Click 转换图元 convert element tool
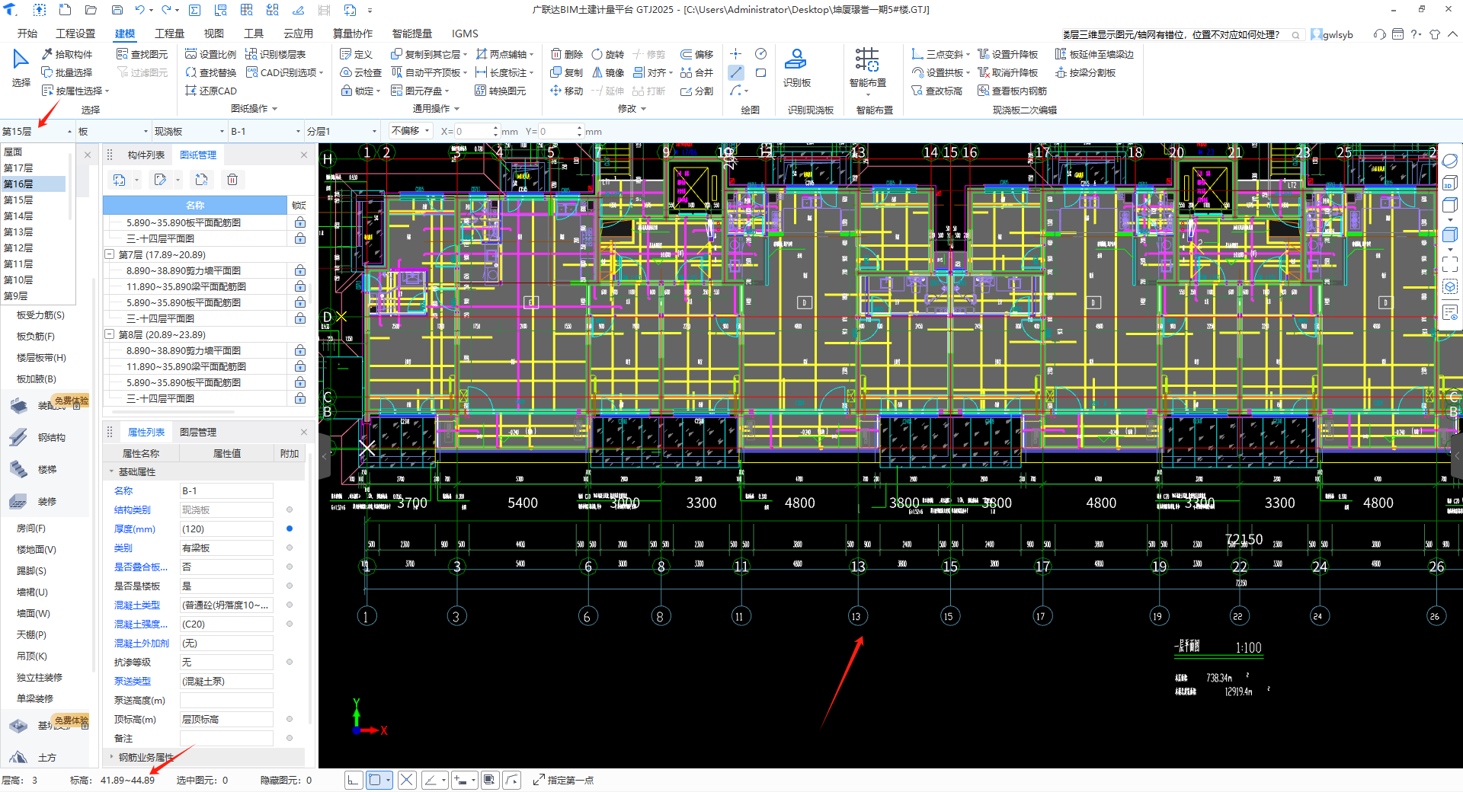Screen dimensions: 1463x792 pos(501,91)
